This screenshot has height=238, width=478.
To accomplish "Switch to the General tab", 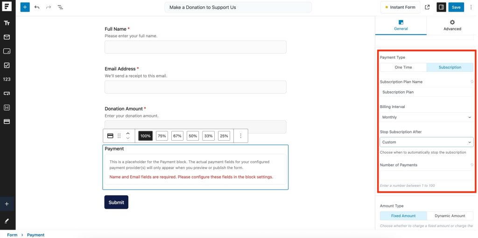I will [401, 26].
